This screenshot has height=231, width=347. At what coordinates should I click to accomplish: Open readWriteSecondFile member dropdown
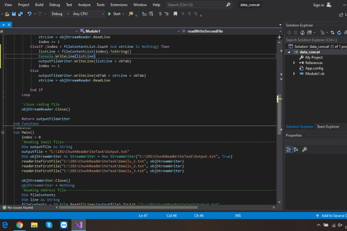(231, 31)
